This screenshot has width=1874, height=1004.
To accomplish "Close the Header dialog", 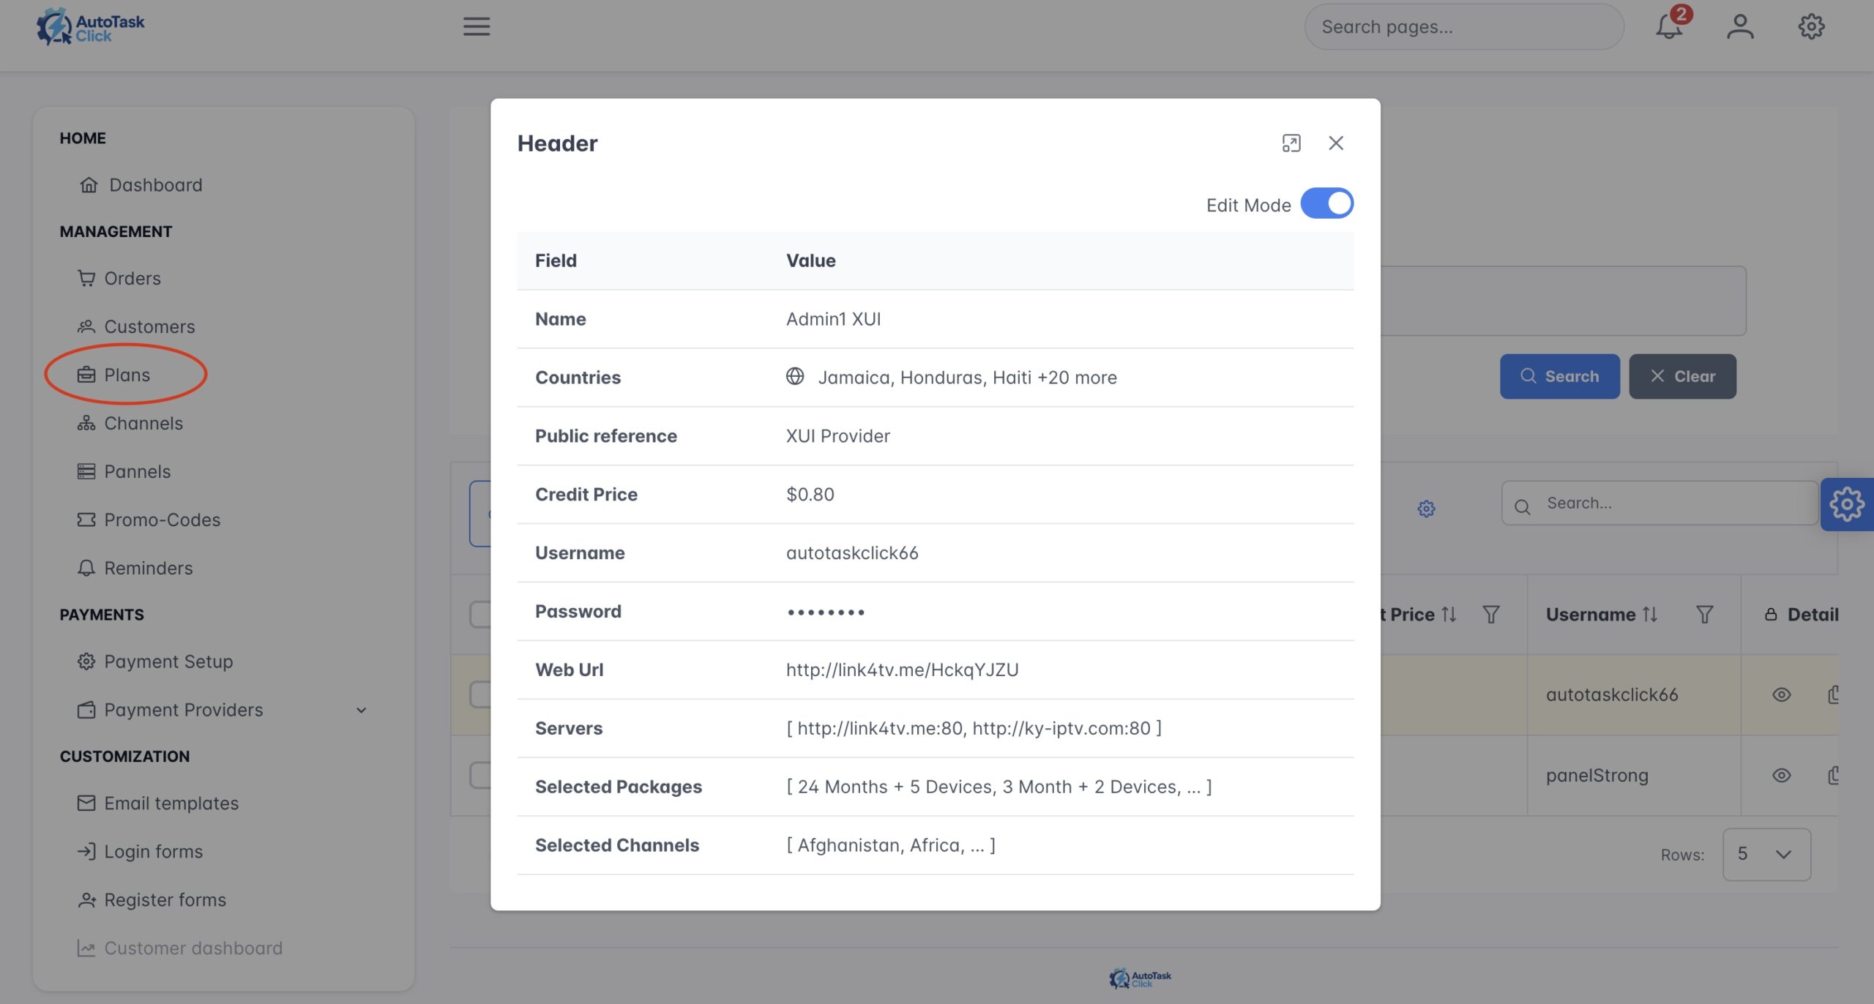I will tap(1336, 143).
